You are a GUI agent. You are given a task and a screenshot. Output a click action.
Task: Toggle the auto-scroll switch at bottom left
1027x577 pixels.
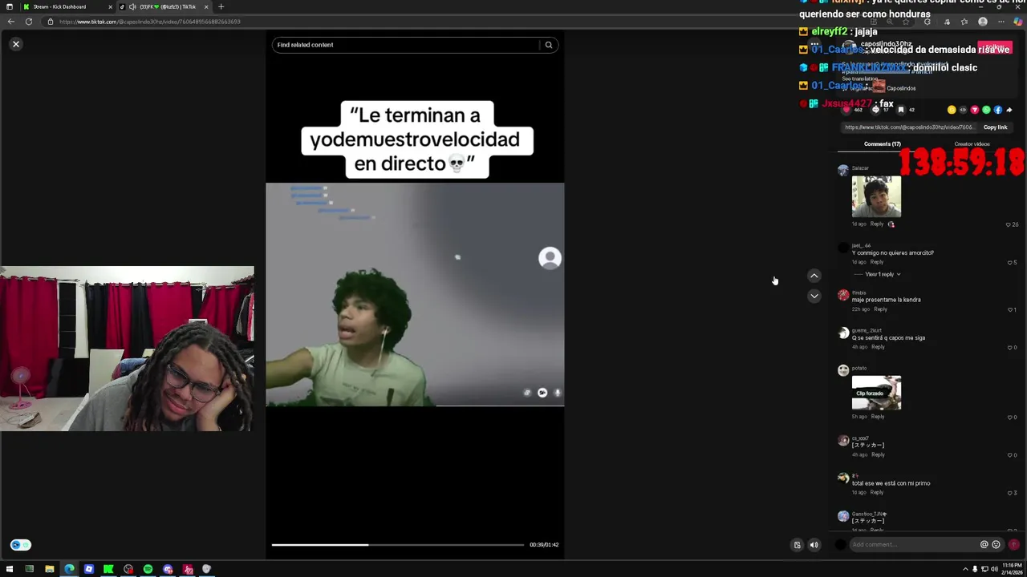[21, 545]
